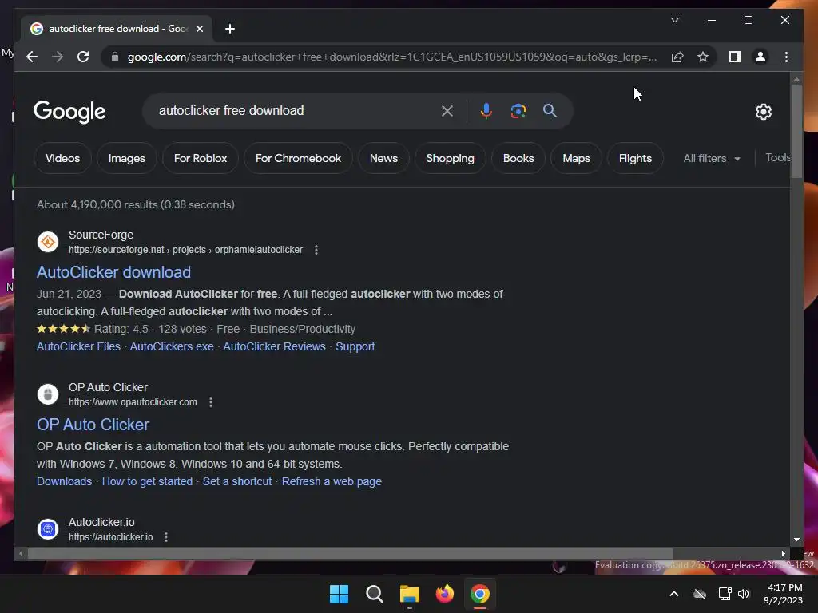The height and width of the screenshot is (613, 818).
Task: Select the For Chromebook filter chip
Action: (298, 158)
